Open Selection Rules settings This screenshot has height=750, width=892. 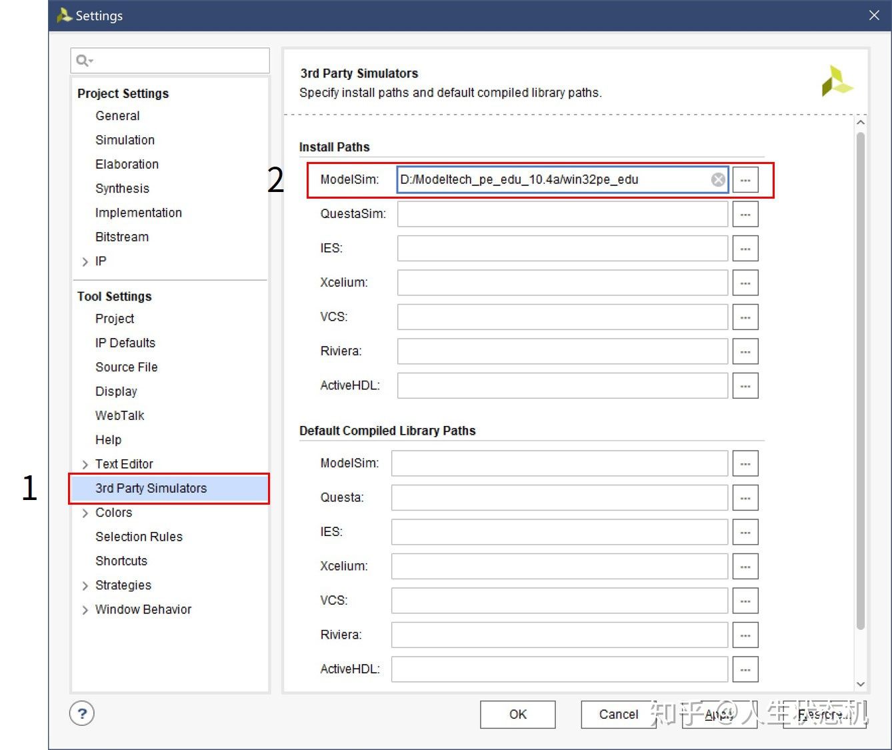[139, 537]
